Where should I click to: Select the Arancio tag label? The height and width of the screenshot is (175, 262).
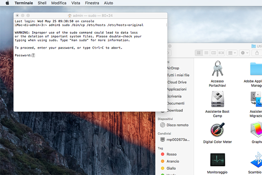[x=173, y=161]
